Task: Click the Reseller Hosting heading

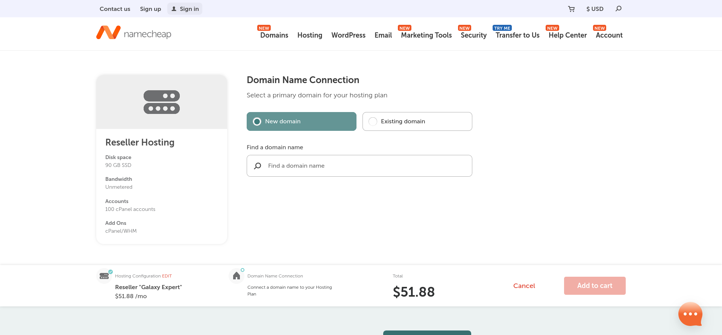Action: pyautogui.click(x=140, y=142)
